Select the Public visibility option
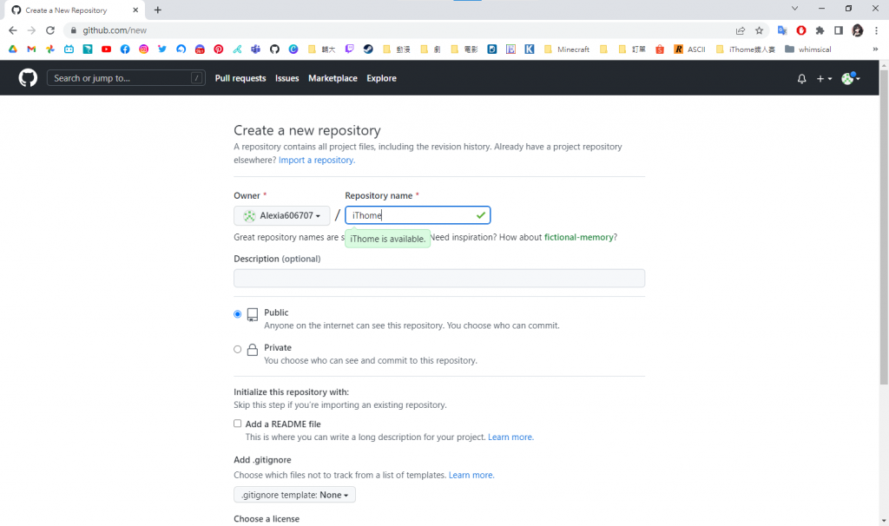Image resolution: width=889 pixels, height=526 pixels. [238, 314]
